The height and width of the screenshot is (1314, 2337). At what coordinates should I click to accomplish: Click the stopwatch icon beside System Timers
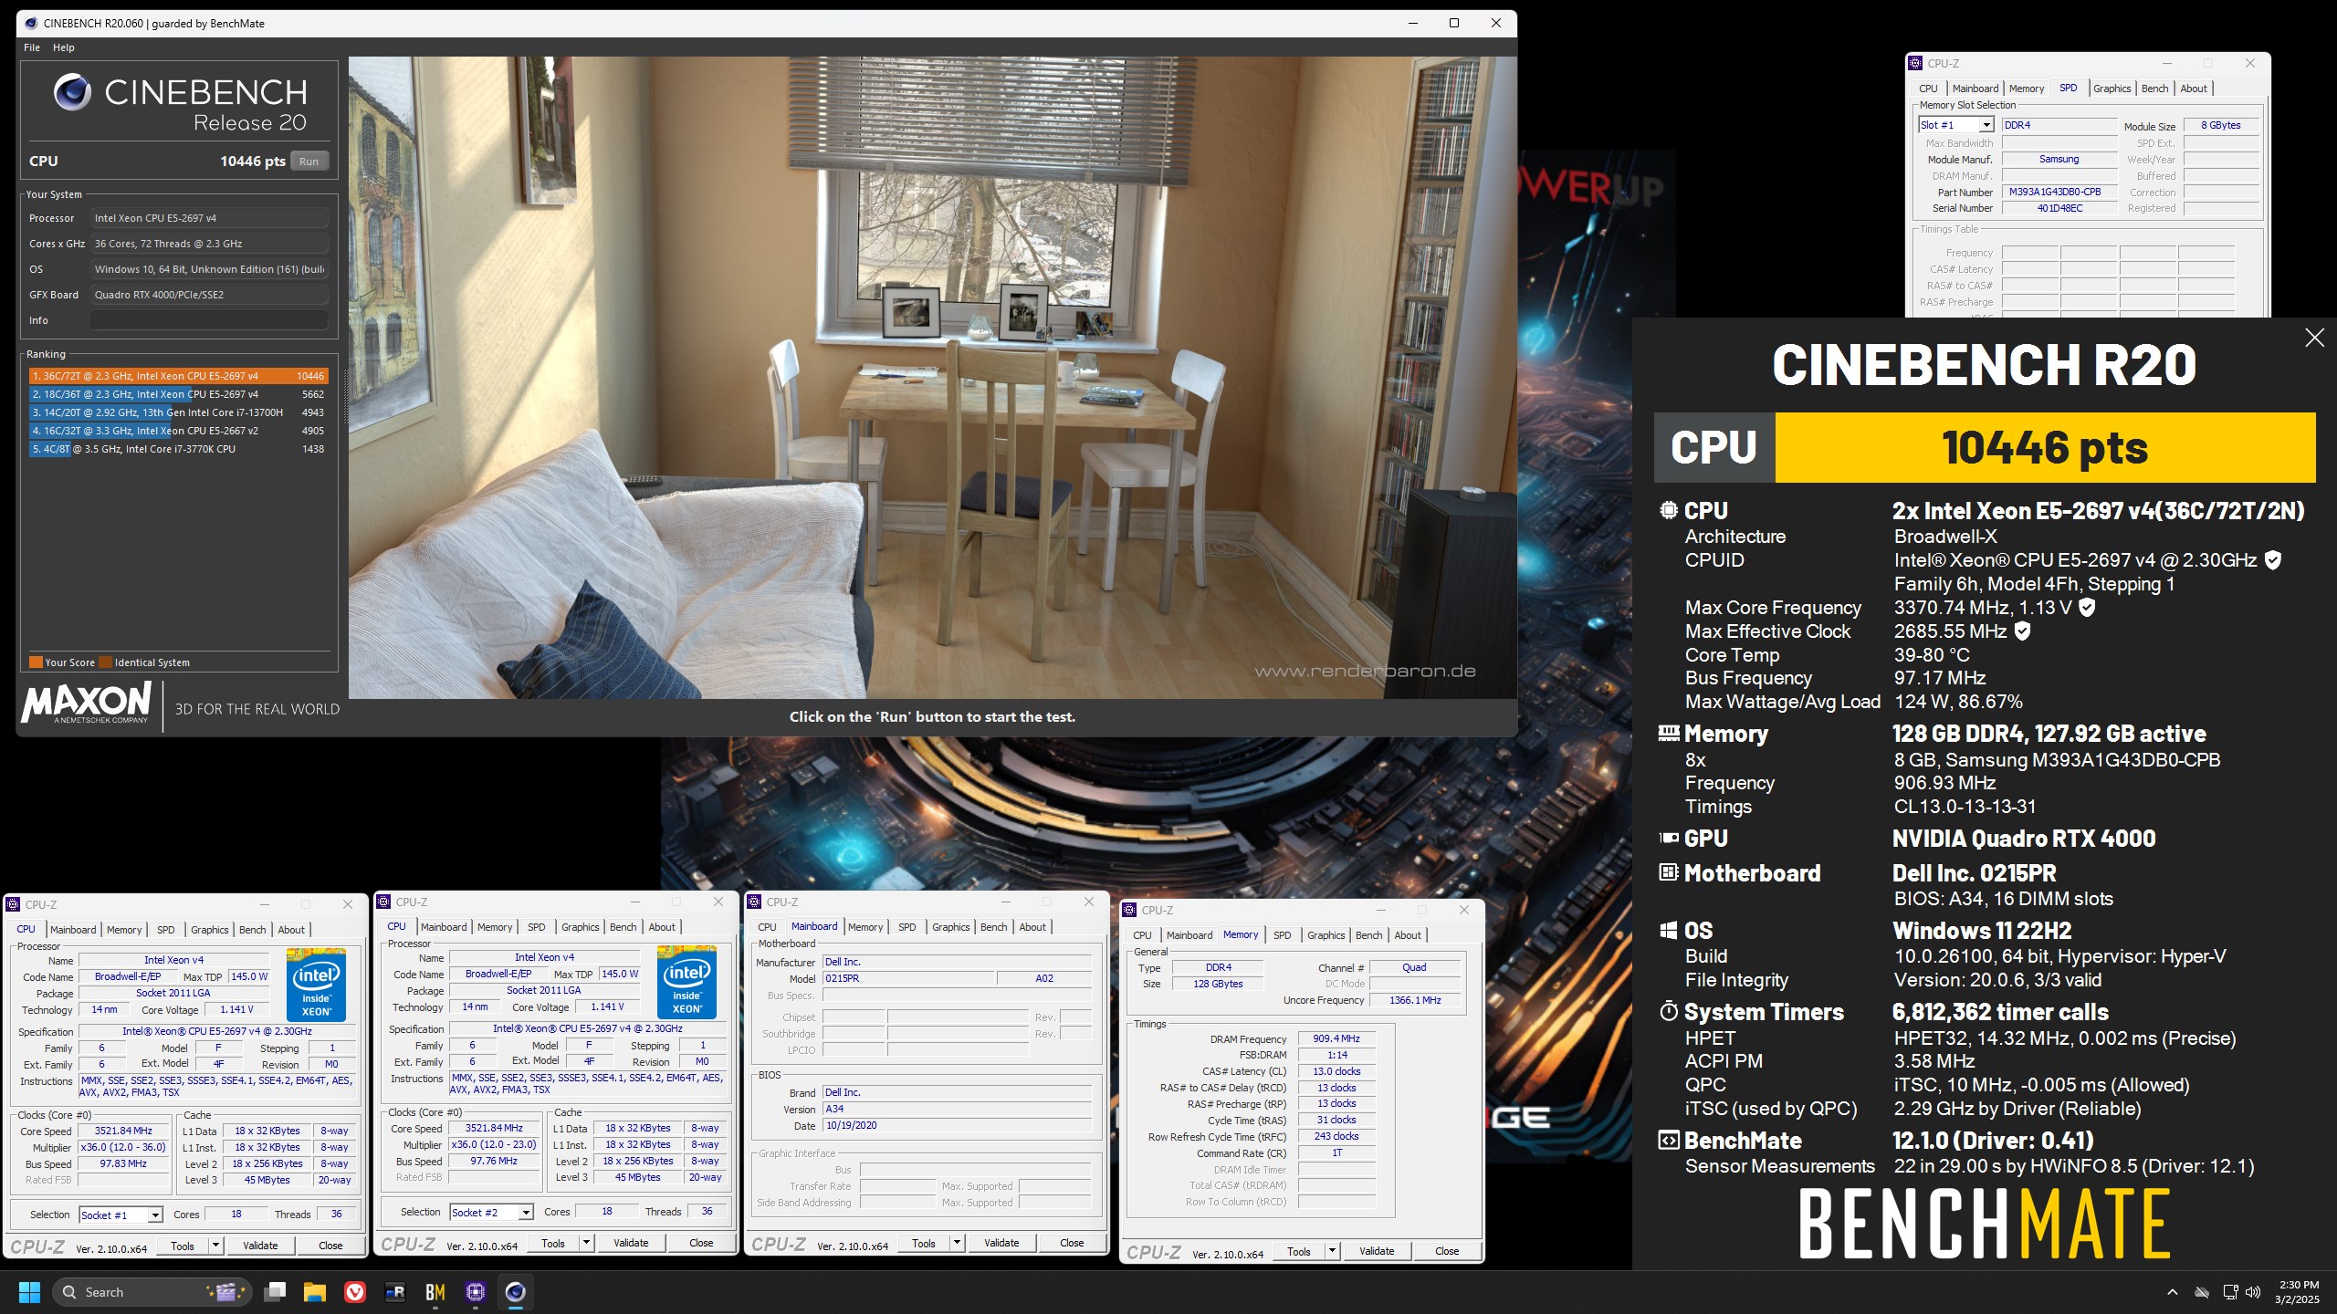point(1669,1011)
